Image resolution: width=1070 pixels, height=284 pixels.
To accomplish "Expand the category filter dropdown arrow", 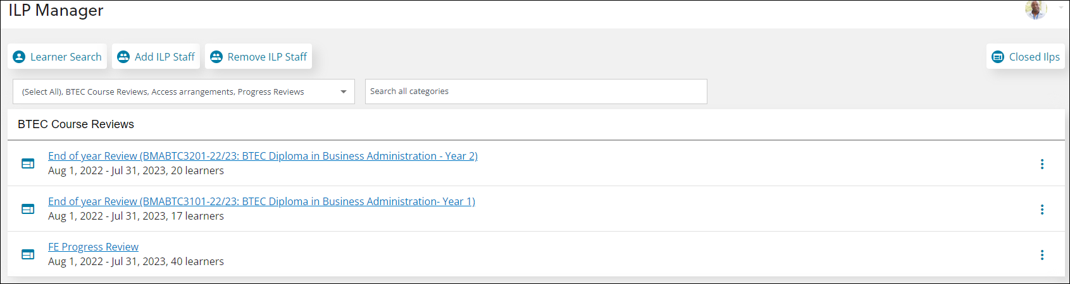I will (344, 92).
